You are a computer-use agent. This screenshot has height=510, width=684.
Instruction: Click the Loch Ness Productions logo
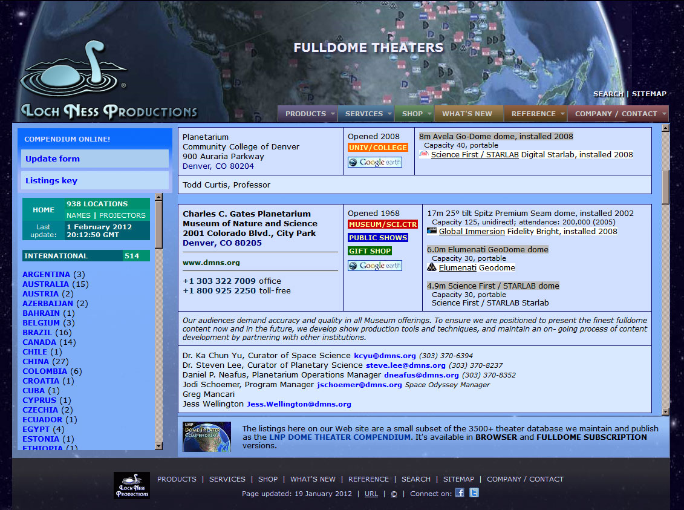[x=109, y=80]
